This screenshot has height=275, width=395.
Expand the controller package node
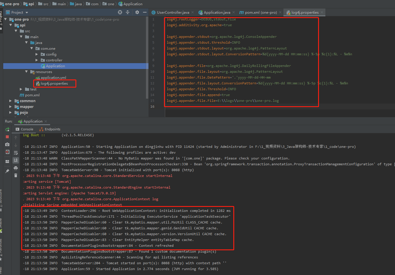tap(37, 60)
